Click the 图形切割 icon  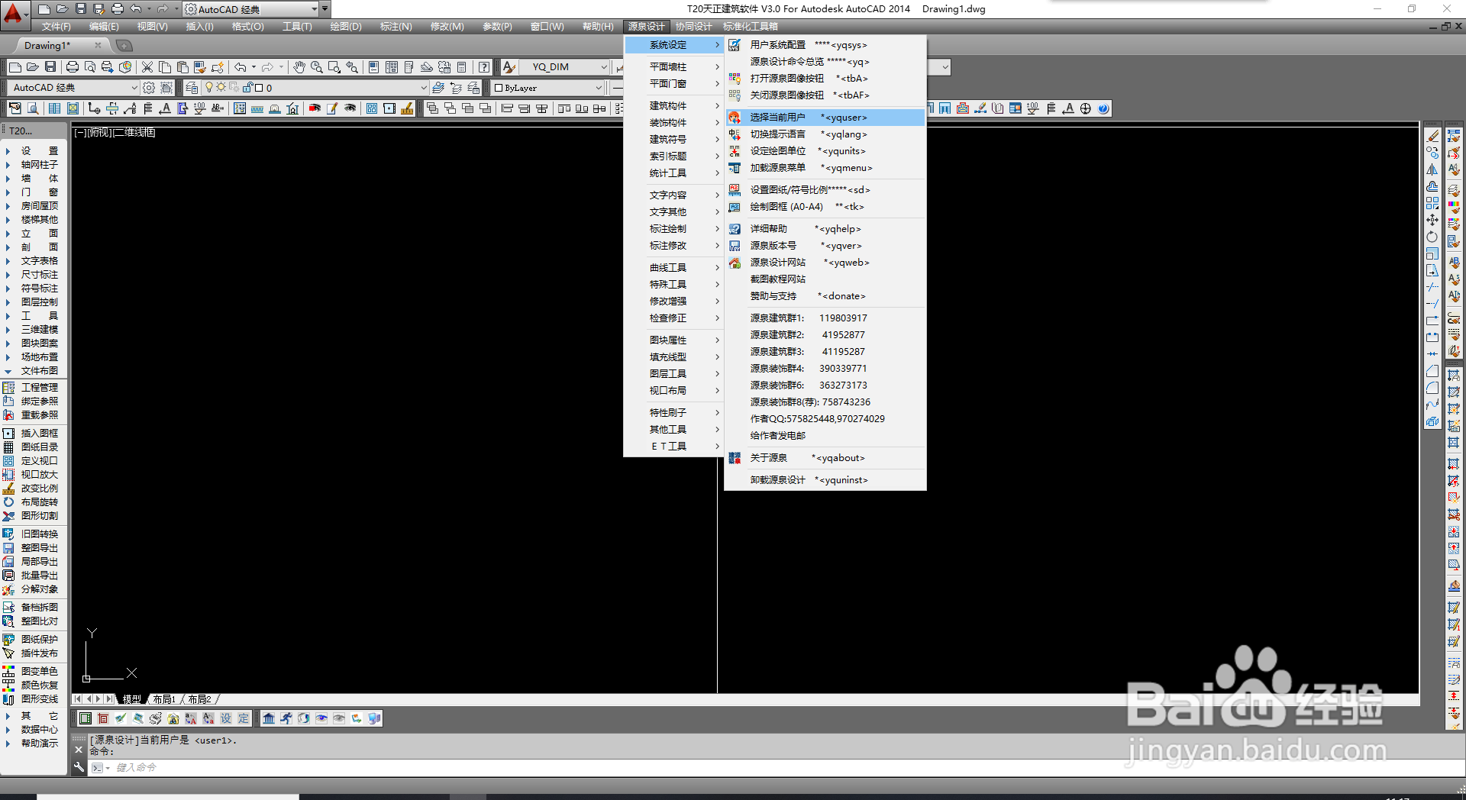point(9,516)
